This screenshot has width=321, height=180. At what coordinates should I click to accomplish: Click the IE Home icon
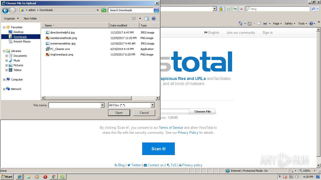pyautogui.click(x=240, y=23)
